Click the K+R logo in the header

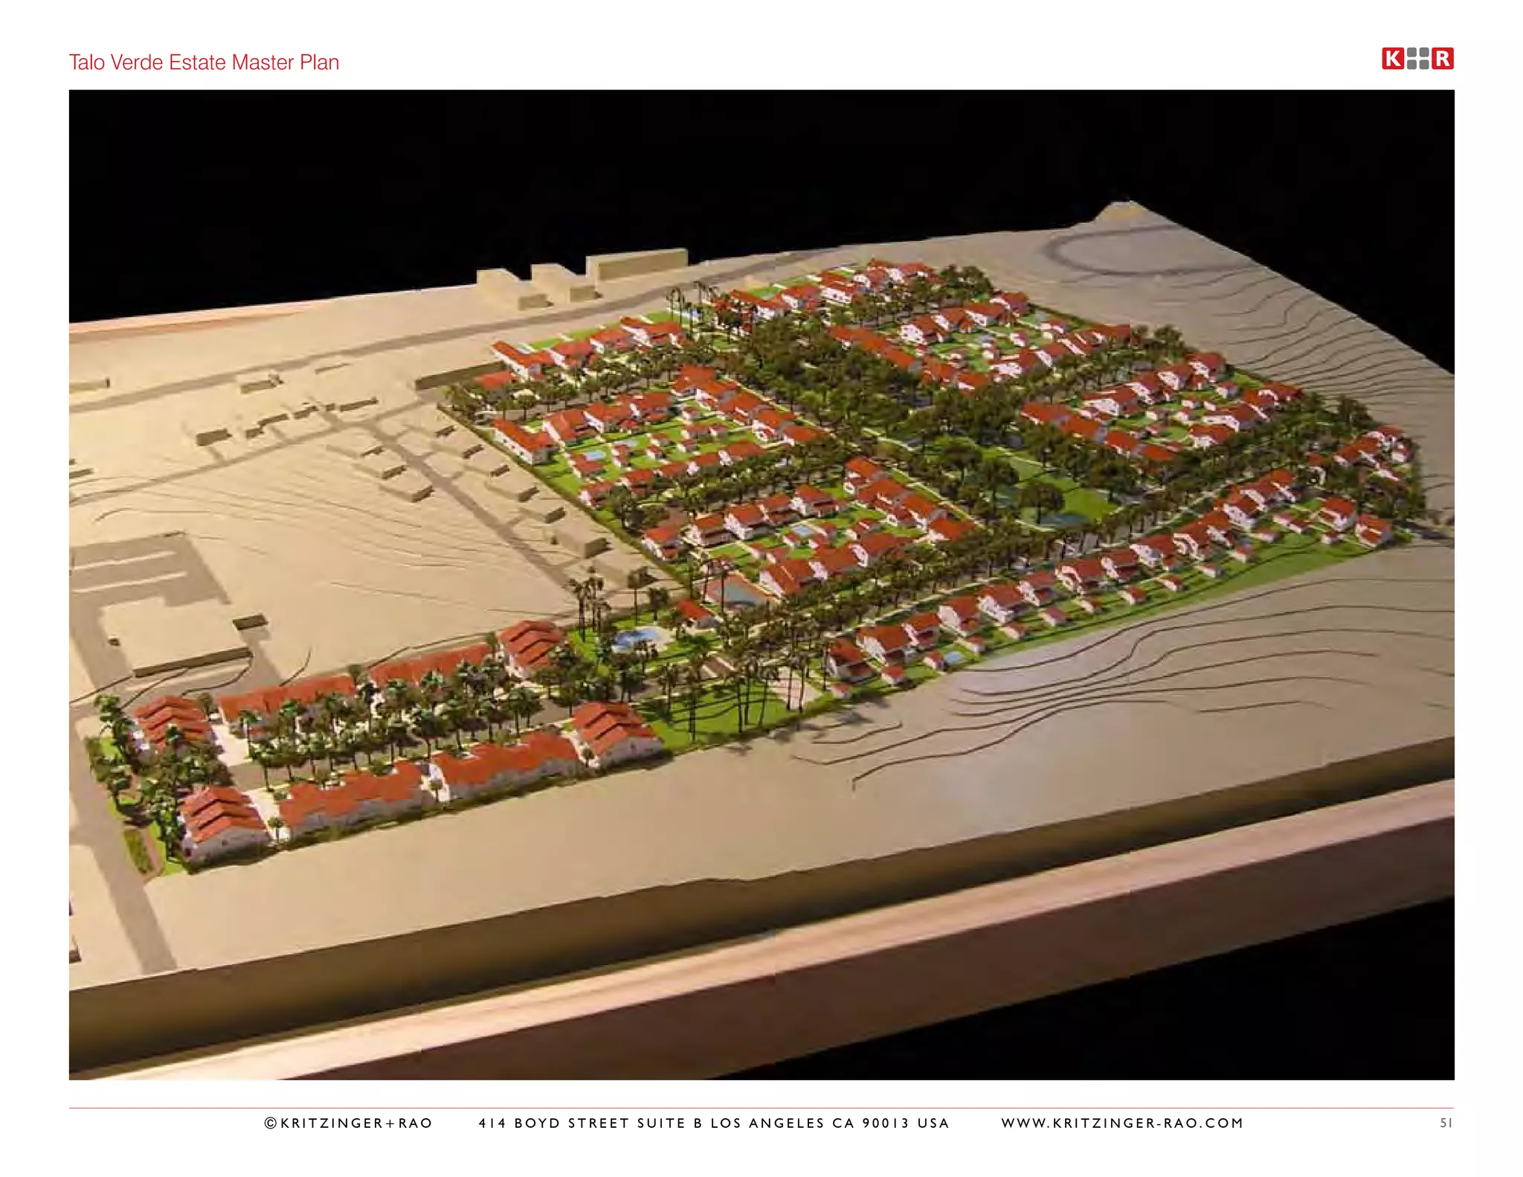point(1417,59)
